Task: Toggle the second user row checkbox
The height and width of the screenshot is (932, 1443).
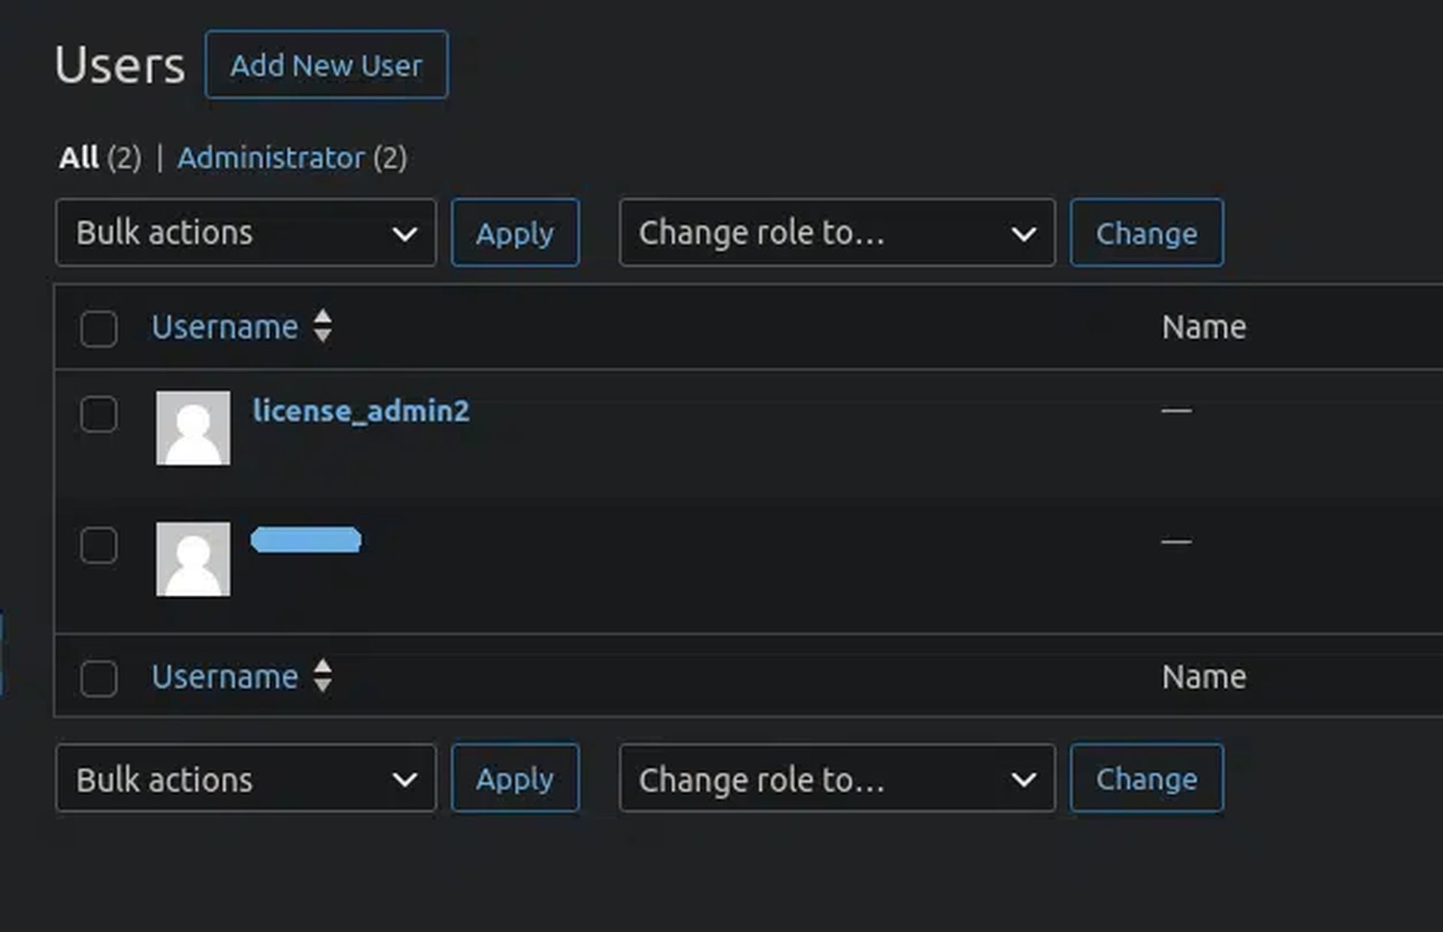Action: 99,545
